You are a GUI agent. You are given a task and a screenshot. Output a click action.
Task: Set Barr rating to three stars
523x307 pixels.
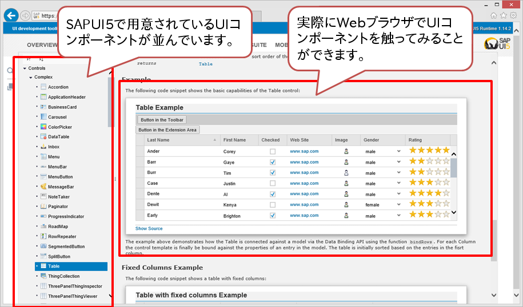coord(430,161)
